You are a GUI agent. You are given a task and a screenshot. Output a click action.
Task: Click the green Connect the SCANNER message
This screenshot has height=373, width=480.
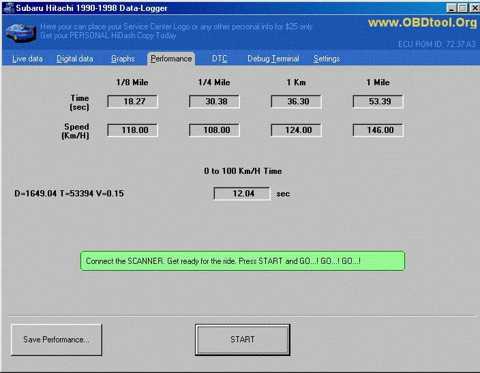(243, 261)
